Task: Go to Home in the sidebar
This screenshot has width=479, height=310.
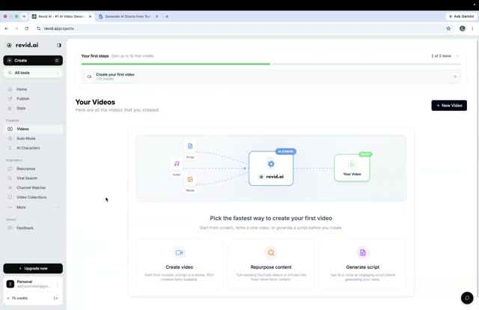Action: pyautogui.click(x=22, y=89)
